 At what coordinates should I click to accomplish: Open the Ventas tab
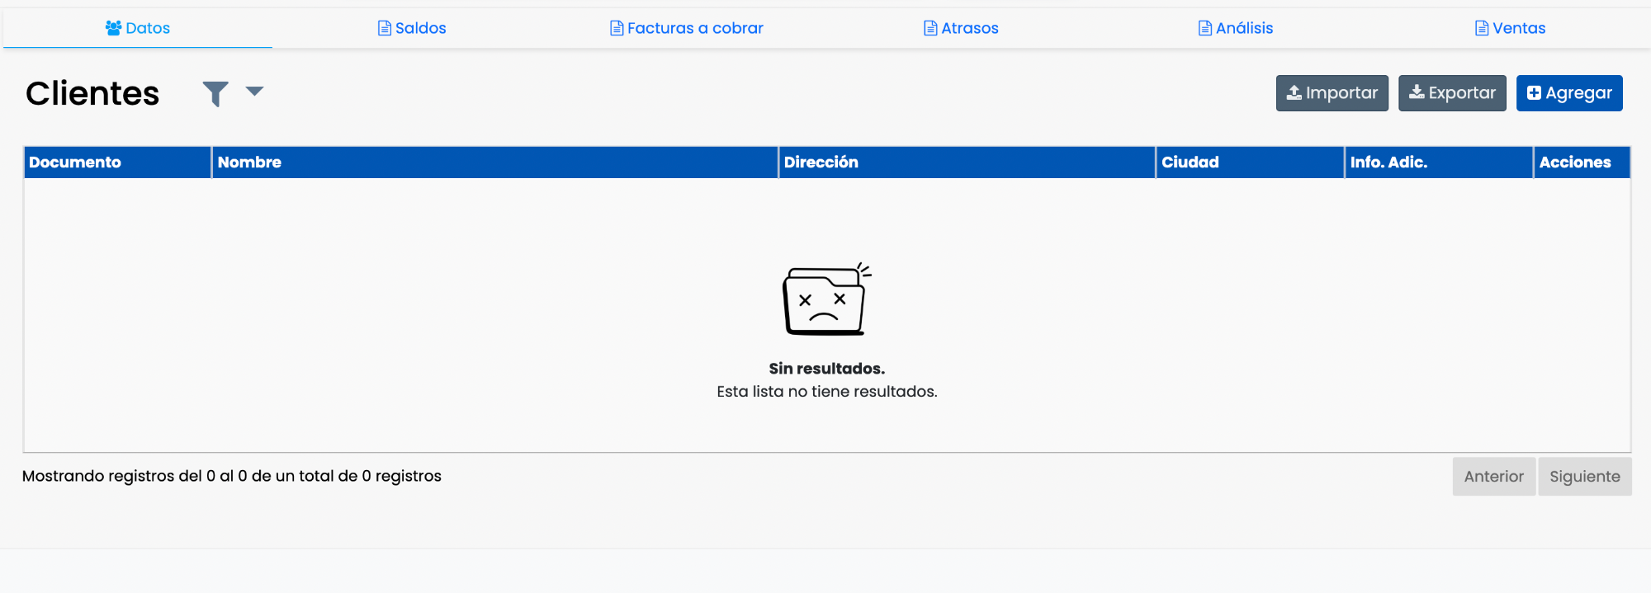pos(1510,28)
